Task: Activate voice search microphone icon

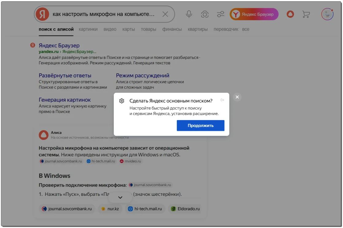Action: coord(189,14)
